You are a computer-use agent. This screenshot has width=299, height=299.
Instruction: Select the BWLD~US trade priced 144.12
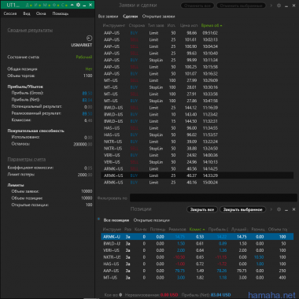pyautogui.click(x=197, y=108)
